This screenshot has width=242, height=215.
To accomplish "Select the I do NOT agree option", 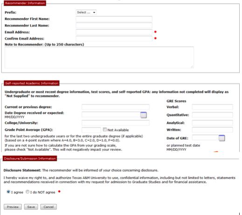I will tap(28, 192).
